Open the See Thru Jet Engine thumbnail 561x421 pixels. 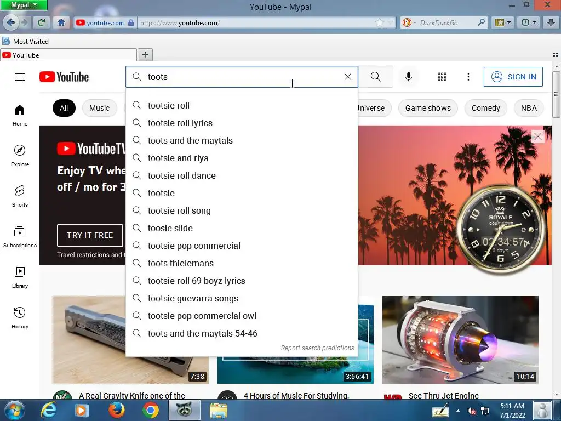click(460, 340)
